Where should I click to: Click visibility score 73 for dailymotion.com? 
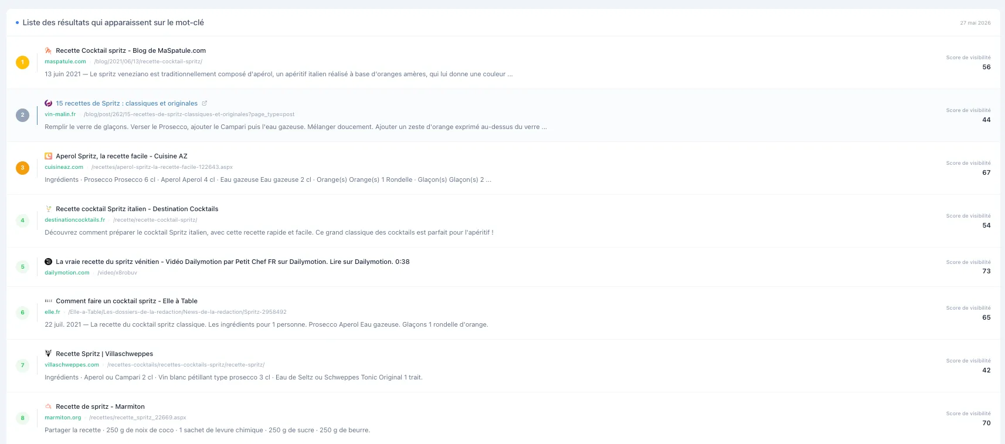(x=986, y=271)
